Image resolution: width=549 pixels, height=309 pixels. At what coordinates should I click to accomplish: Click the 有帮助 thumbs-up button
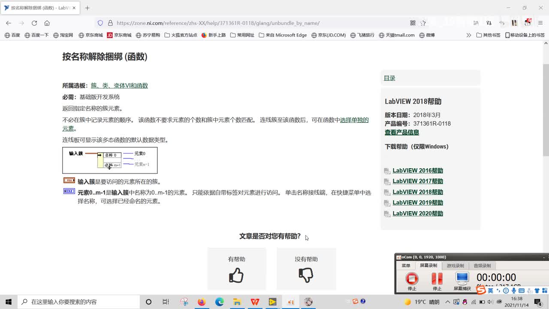(237, 269)
